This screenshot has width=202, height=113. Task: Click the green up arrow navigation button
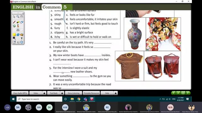178,93
